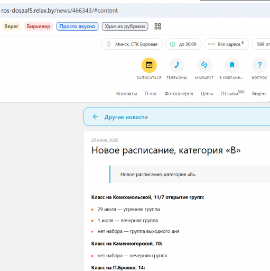Image resolution: width=270 pixels, height=271 pixels.
Task: Click the yellow Записаться calendar icon
Action: coord(149,65)
